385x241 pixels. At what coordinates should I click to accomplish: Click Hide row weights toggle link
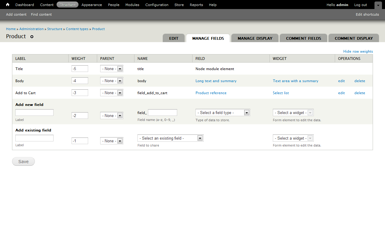point(358,51)
